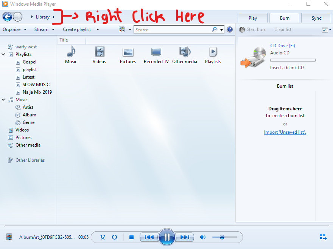Pause the current playback
This screenshot has width=333, height=249.
tap(167, 237)
